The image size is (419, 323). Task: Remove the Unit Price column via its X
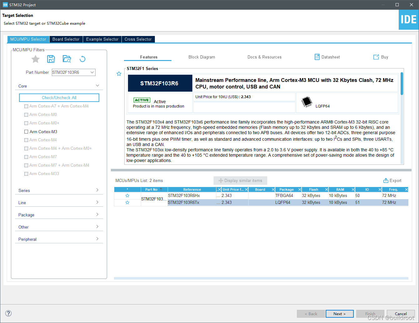246,189
